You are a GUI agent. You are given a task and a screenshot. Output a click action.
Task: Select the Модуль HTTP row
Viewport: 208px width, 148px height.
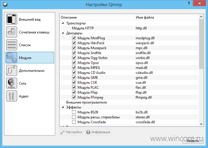pyautogui.click(x=129, y=28)
